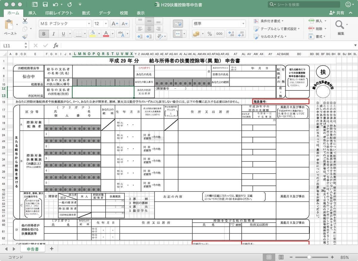Select the 申告書 sheet tab

click(x=33, y=249)
